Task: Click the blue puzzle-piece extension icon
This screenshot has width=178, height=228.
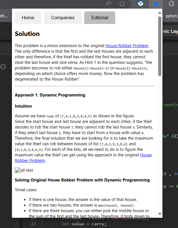Action: [x=156, y=4]
